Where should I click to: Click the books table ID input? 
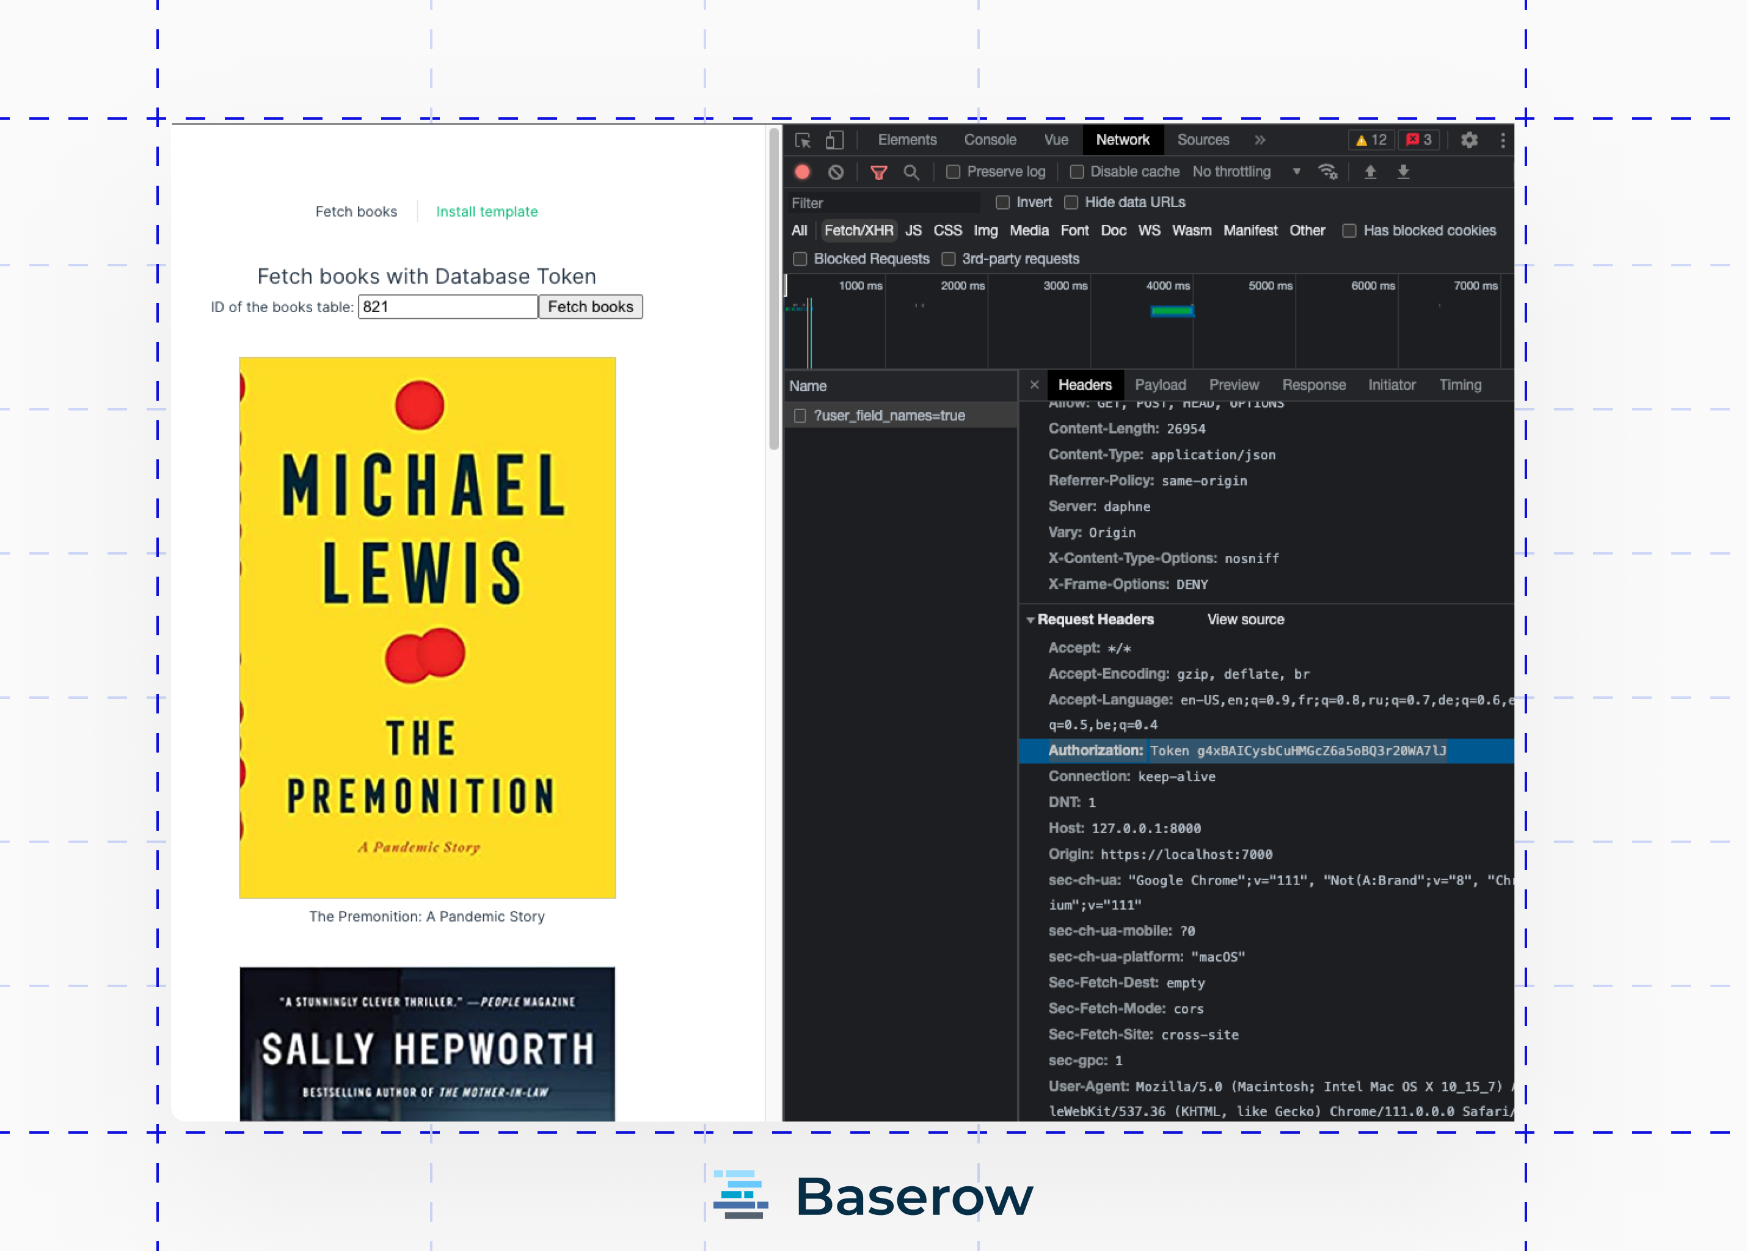[x=448, y=307]
